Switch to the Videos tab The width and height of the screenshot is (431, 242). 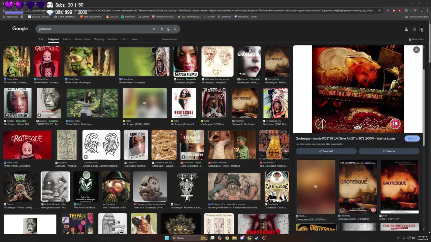coord(67,39)
